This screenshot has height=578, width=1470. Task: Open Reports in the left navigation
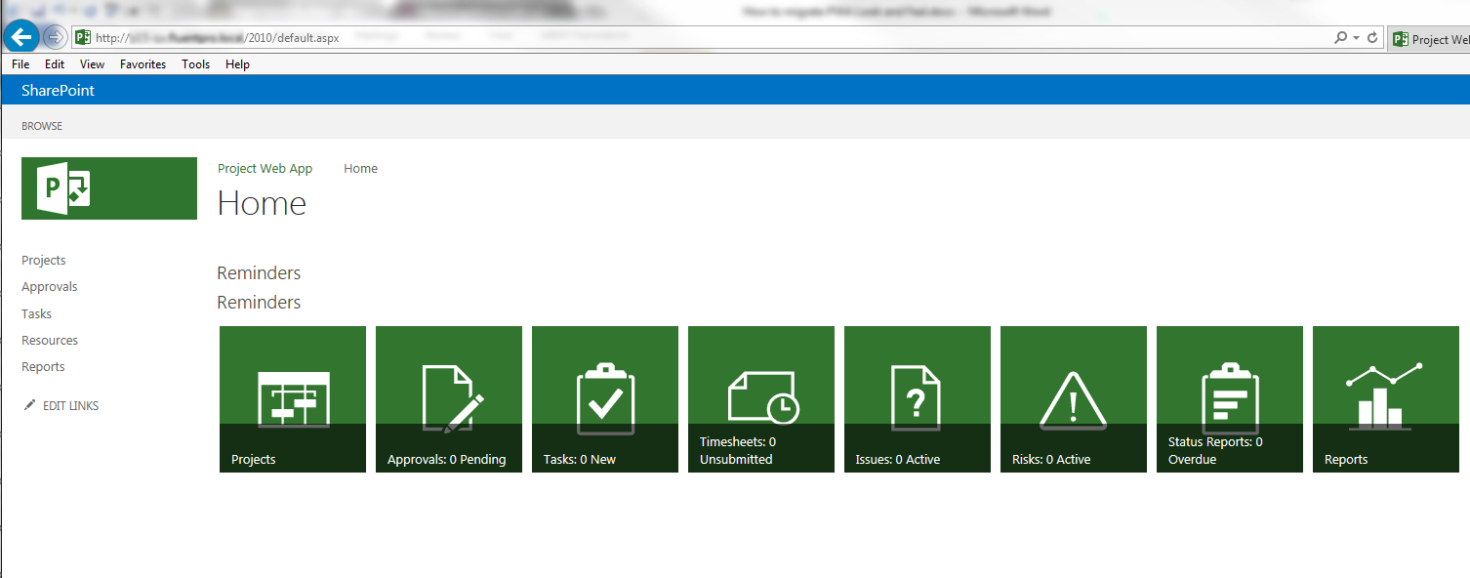43,367
